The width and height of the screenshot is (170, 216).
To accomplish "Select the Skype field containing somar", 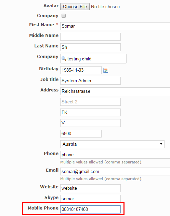I will [x=90, y=199].
